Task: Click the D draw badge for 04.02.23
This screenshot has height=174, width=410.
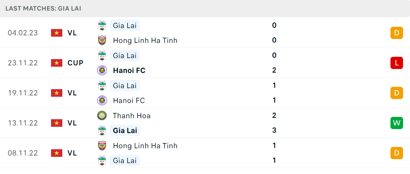Action: [x=397, y=33]
